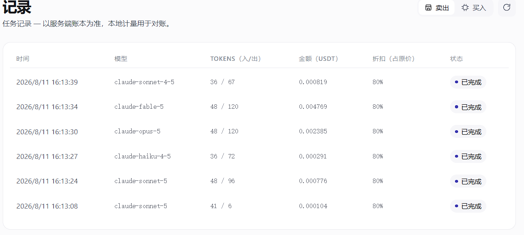The width and height of the screenshot is (524, 235).
Task: Click amount 0.000104
Action: pyautogui.click(x=313, y=206)
